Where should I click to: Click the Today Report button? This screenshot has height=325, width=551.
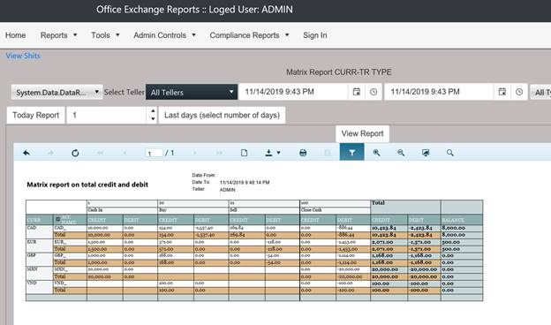click(x=36, y=115)
